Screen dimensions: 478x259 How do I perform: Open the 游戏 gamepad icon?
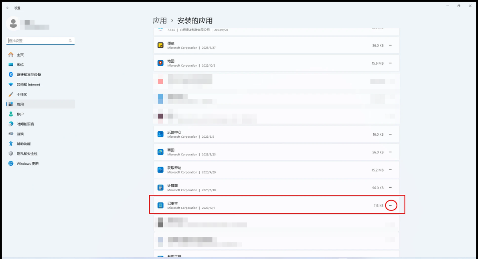tap(11, 134)
